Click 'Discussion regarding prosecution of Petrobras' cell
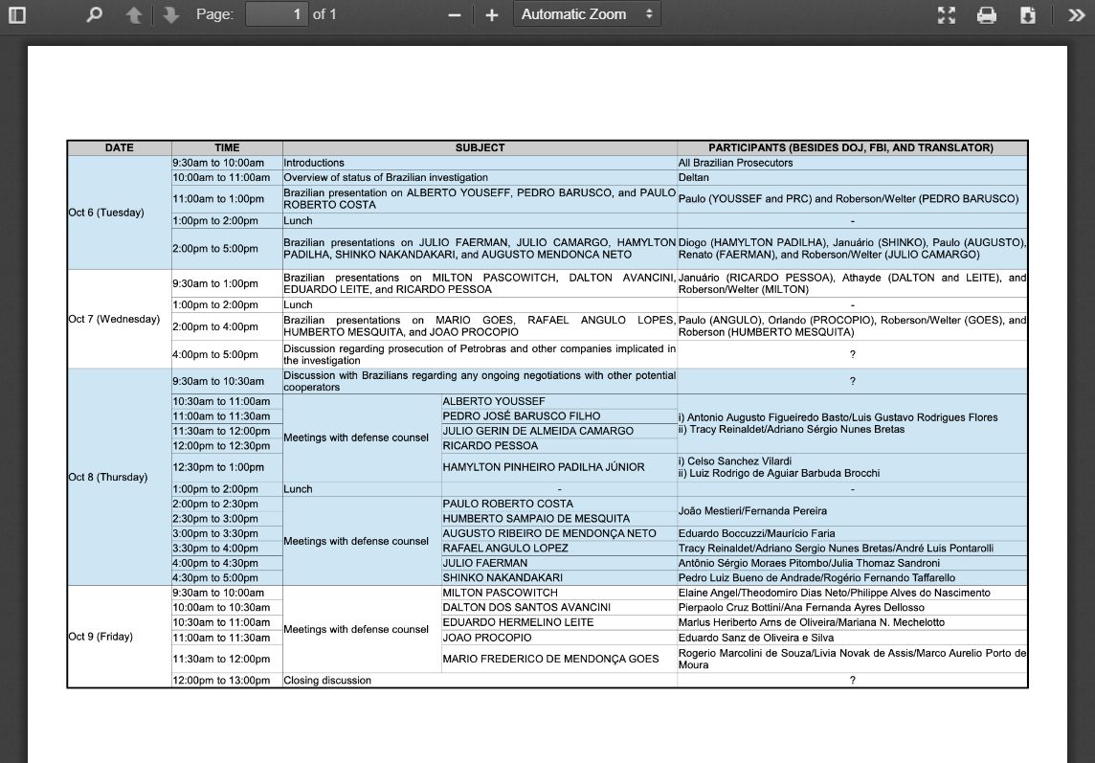 [x=480, y=354]
